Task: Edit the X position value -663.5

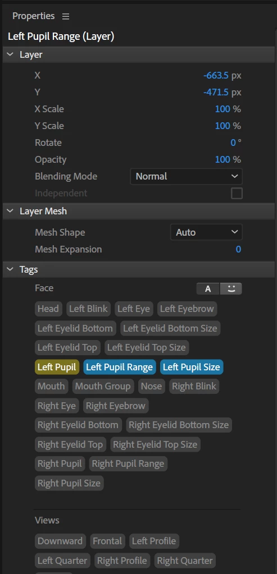Action: coord(216,75)
